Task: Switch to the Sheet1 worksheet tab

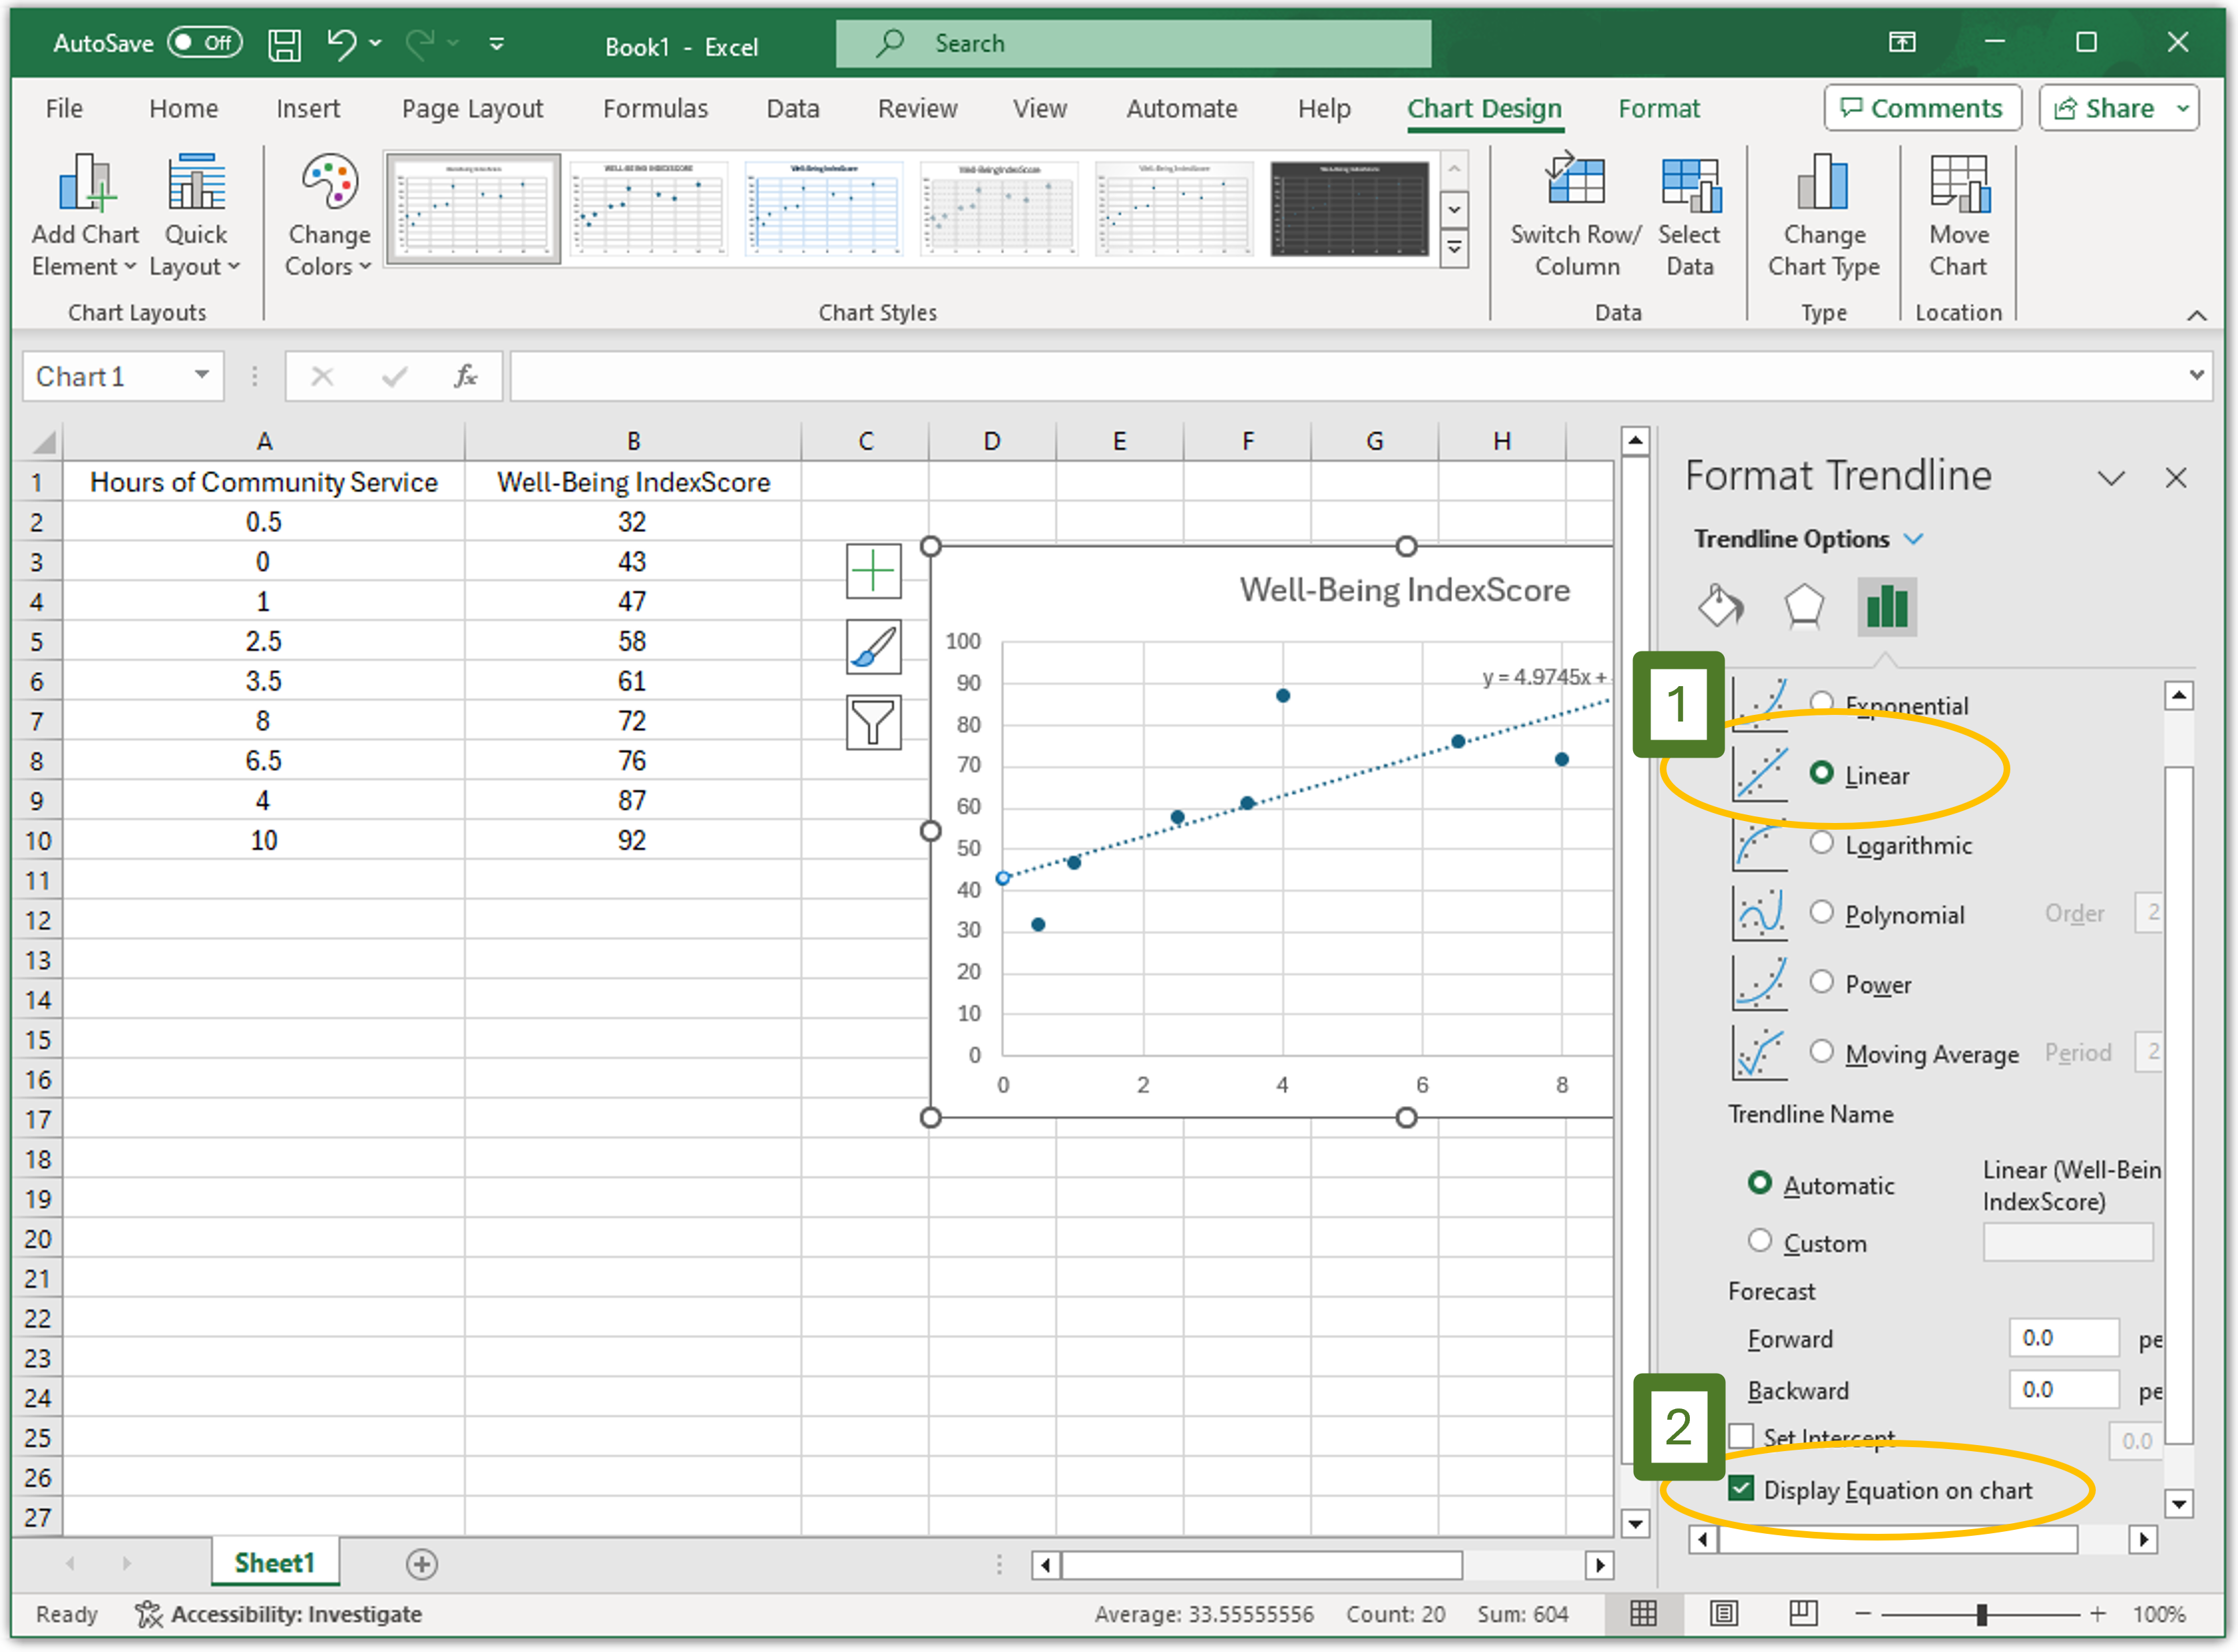Action: coord(274,1562)
